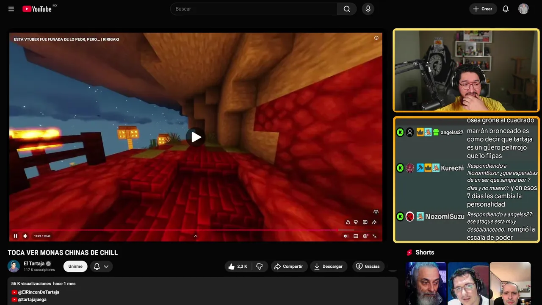Open Short with white-bearded man
Screen dimensions: 542x305
point(426,283)
